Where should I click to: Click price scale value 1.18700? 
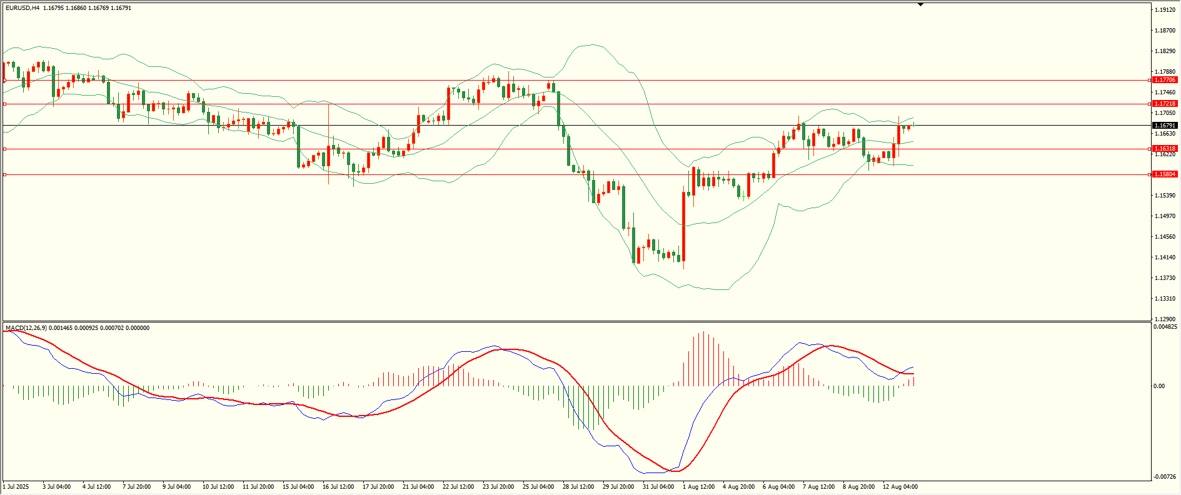[x=1165, y=31]
